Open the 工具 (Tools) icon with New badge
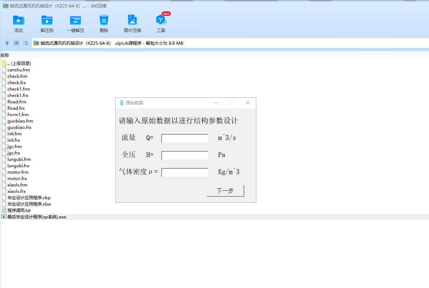This screenshot has height=288, width=429. pos(161,20)
